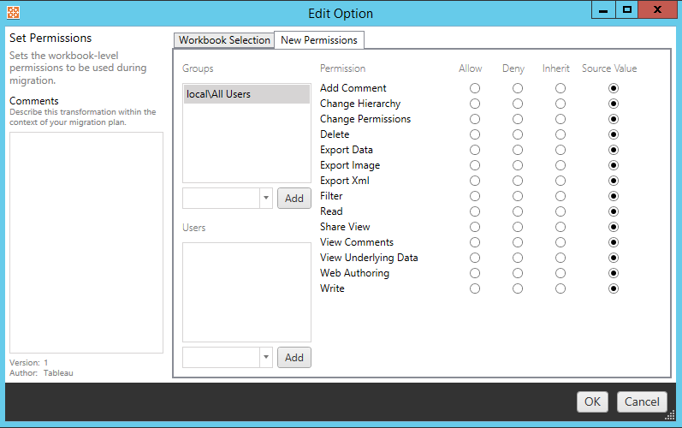Select Deny for Delete permission

518,134
